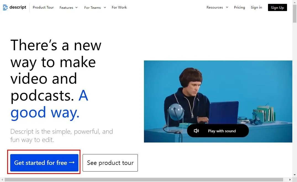Click the black Sign Up button
297x182 pixels.
[x=277, y=7]
